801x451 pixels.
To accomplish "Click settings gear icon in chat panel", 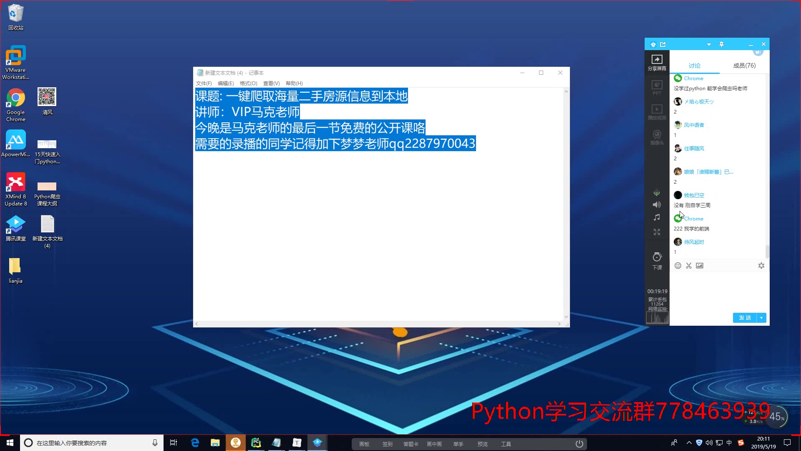I will (762, 266).
